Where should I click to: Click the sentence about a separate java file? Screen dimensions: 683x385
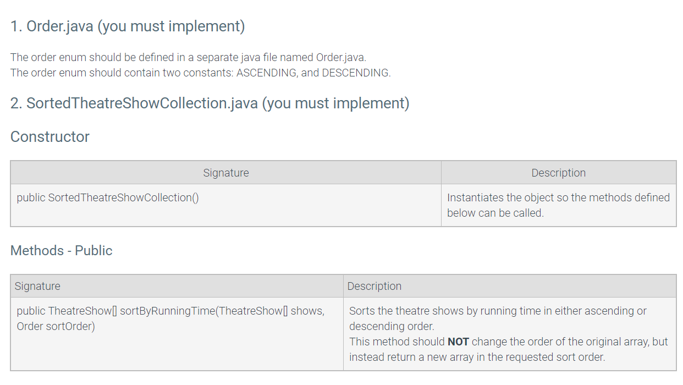tap(188, 57)
